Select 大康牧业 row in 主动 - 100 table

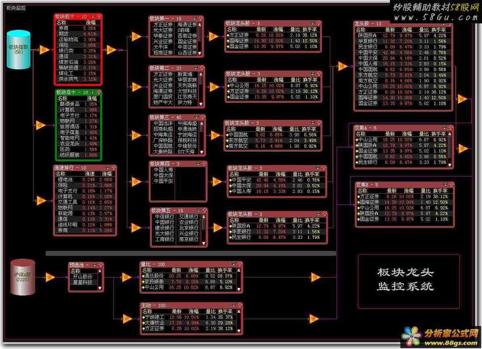(188, 323)
